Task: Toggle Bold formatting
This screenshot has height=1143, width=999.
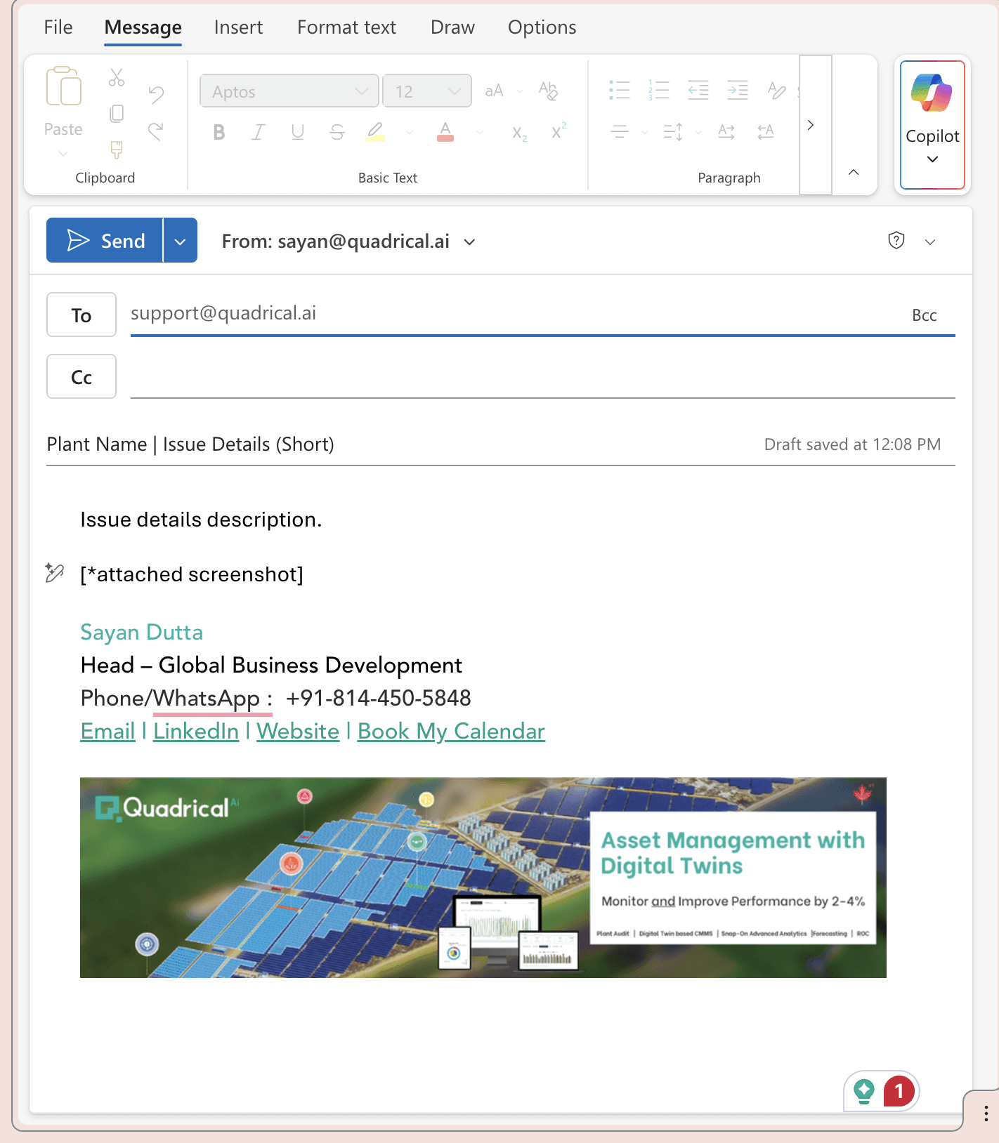Action: pos(219,132)
